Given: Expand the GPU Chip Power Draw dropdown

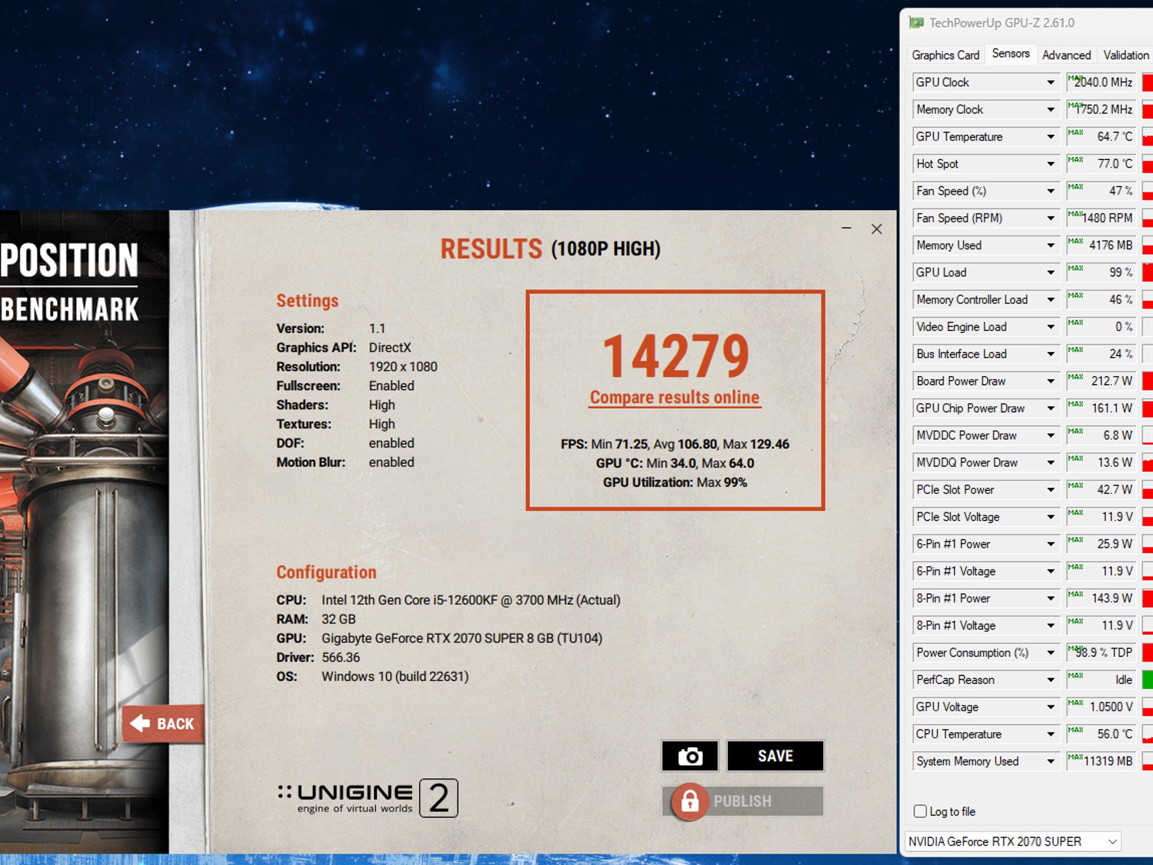Looking at the screenshot, I should (x=1051, y=408).
